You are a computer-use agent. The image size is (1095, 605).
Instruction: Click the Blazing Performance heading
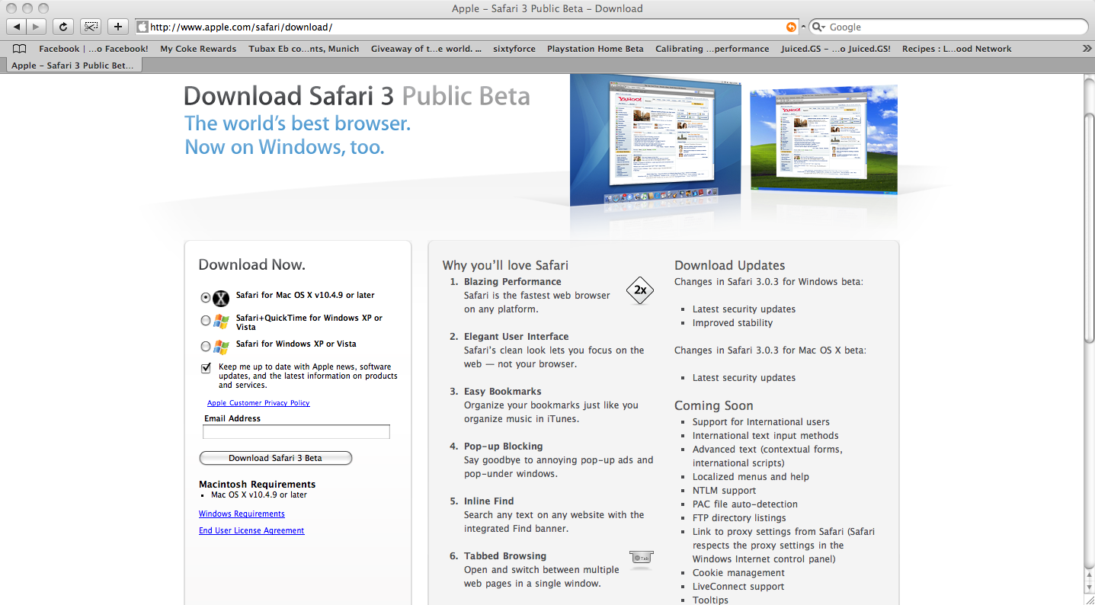(513, 282)
